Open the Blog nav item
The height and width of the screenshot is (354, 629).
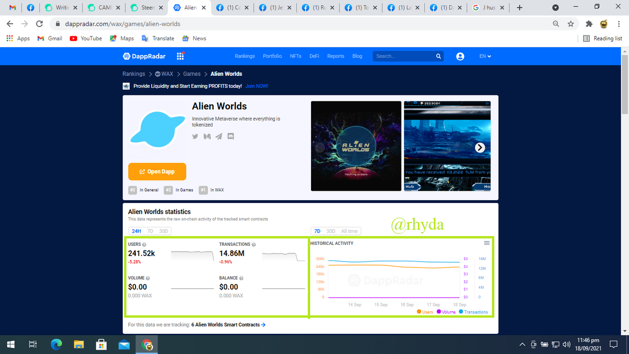click(x=357, y=56)
